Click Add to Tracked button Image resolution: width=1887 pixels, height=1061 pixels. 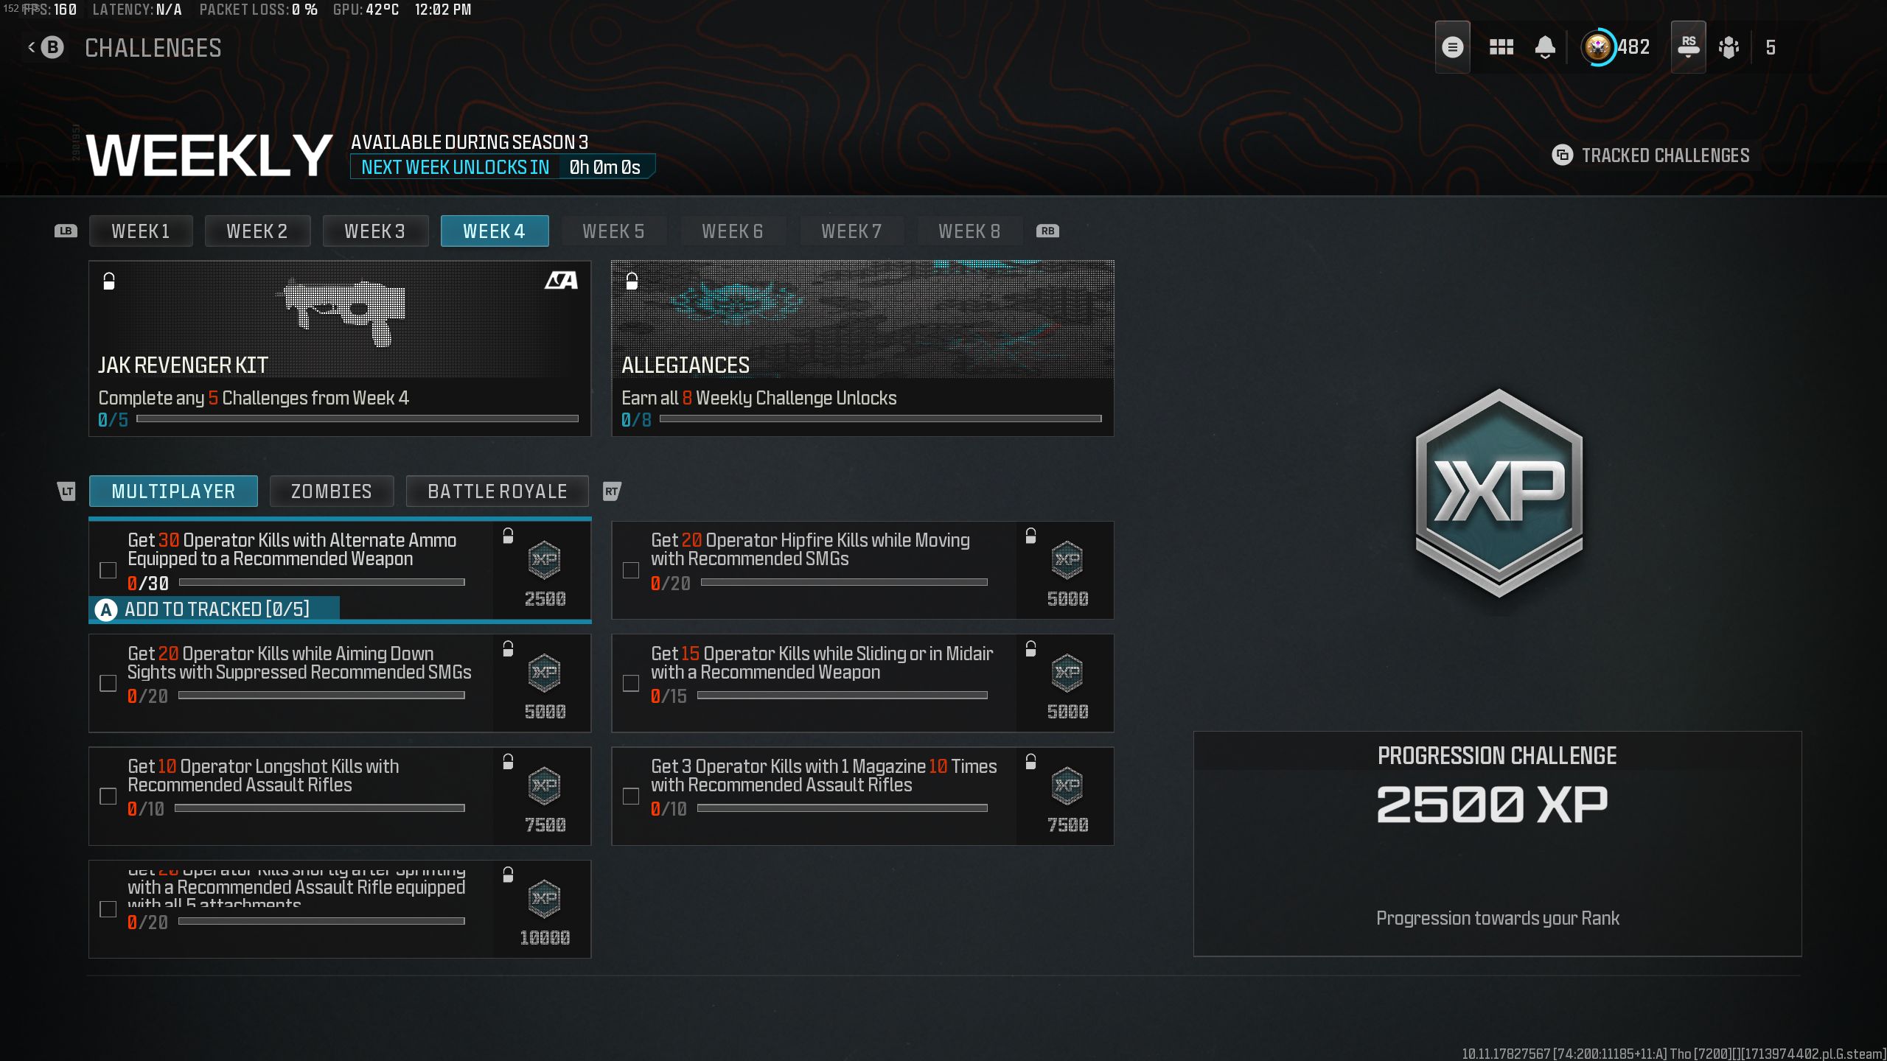(x=214, y=609)
